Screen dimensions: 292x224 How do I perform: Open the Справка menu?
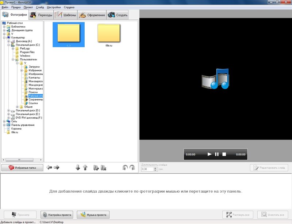[x=69, y=7]
